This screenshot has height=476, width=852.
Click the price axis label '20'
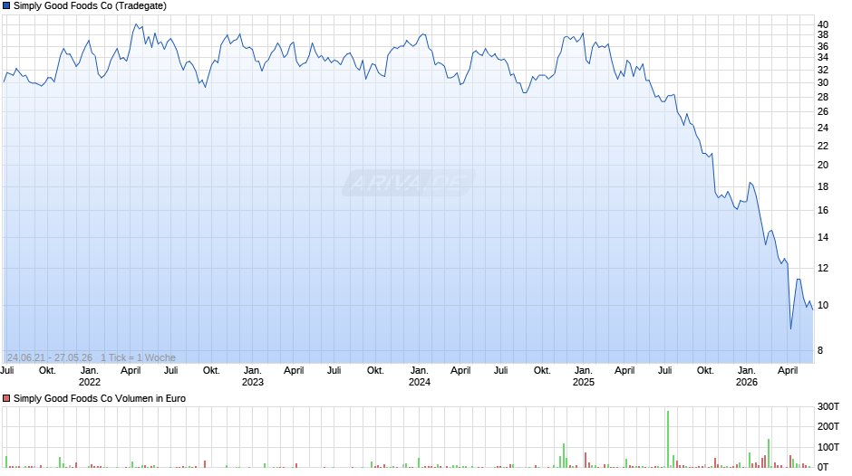click(x=823, y=165)
